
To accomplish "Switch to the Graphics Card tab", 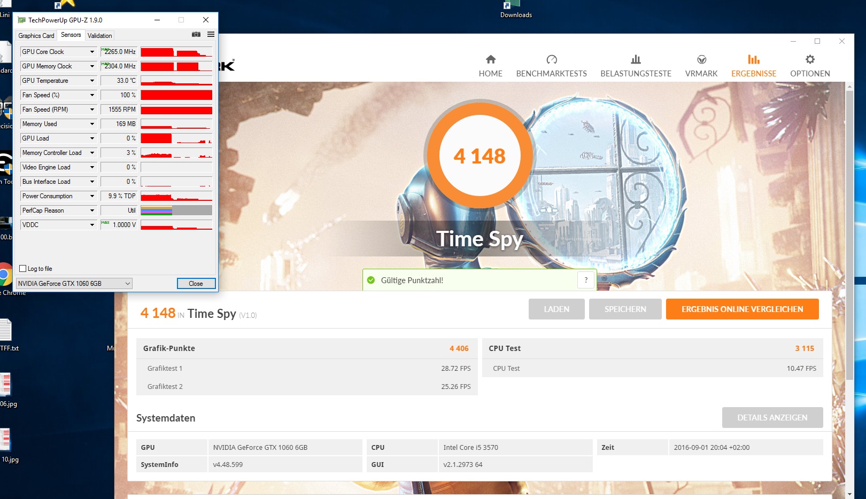I will pyautogui.click(x=36, y=36).
